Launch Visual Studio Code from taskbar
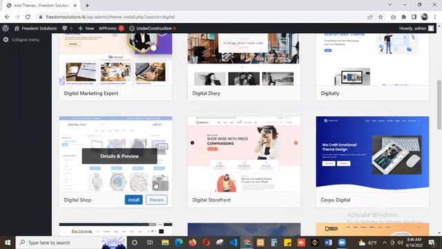 [233, 243]
